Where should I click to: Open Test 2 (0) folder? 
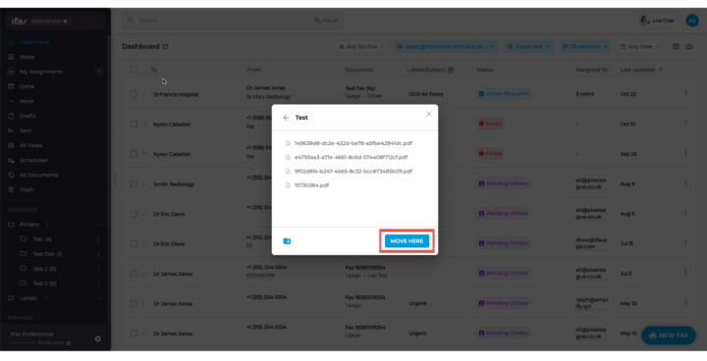click(44, 269)
